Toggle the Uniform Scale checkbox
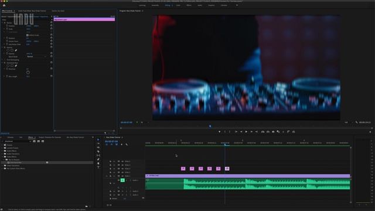 28,35
